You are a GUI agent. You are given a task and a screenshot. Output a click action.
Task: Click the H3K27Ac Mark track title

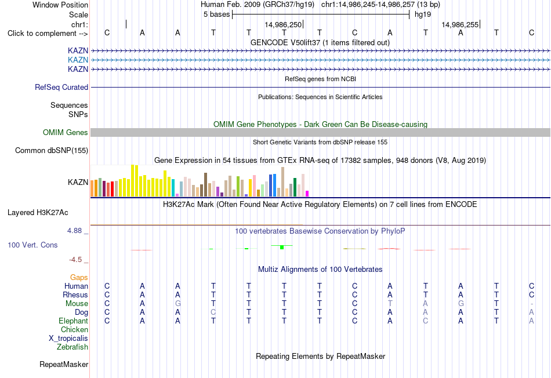pos(320,205)
